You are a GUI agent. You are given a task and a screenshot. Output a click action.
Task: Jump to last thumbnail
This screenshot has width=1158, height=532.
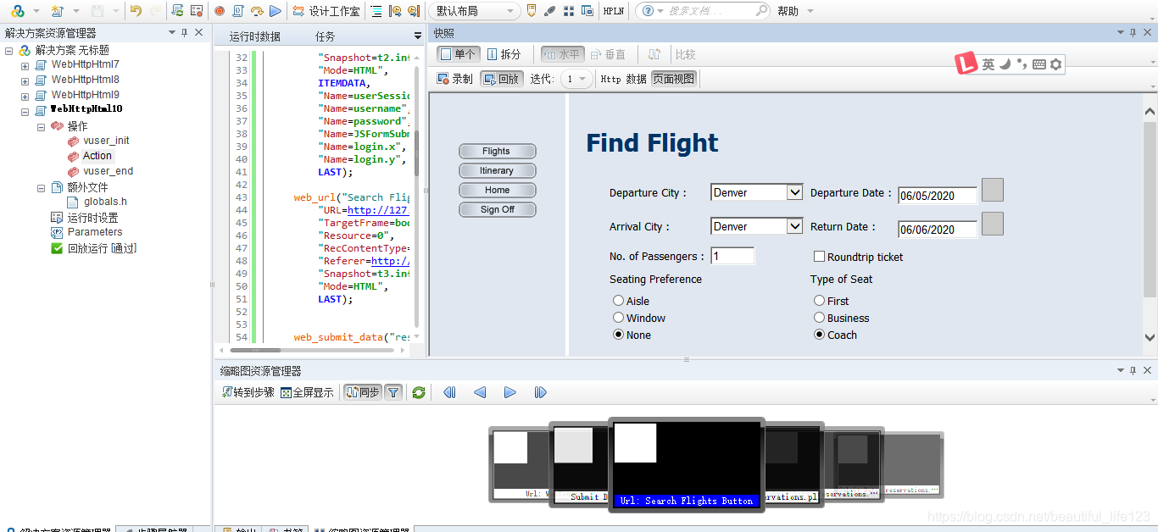(540, 392)
